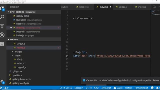Screen dimensions: 160x90
Task: Open the Edit menu
Action: point(1,3)
